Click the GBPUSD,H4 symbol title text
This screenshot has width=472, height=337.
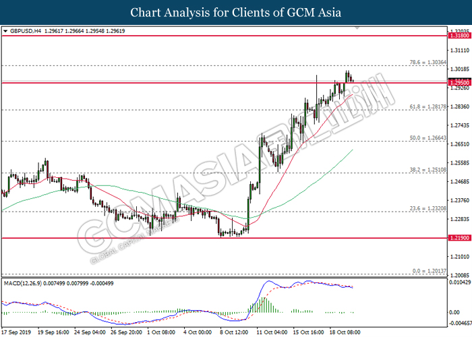(26, 31)
